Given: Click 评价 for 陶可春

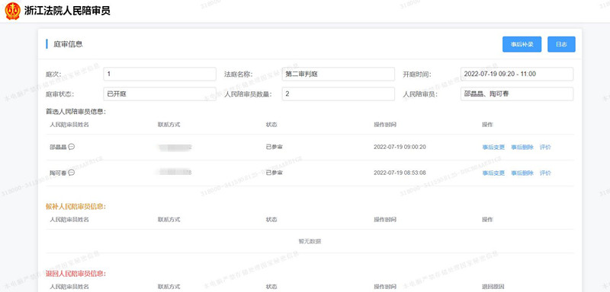Looking at the screenshot, I should (545, 173).
